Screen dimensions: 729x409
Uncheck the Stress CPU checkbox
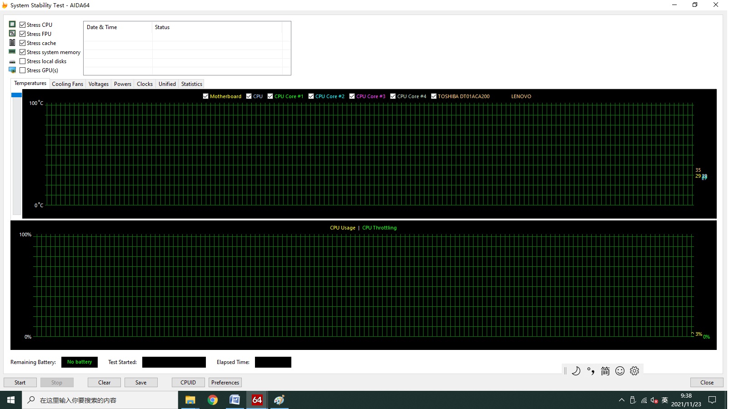(x=23, y=25)
